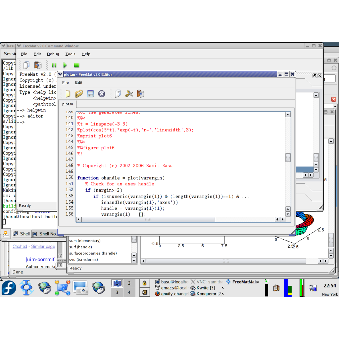Follow the Cached link in the browser
339x339 pixels.
(x=20, y=247)
